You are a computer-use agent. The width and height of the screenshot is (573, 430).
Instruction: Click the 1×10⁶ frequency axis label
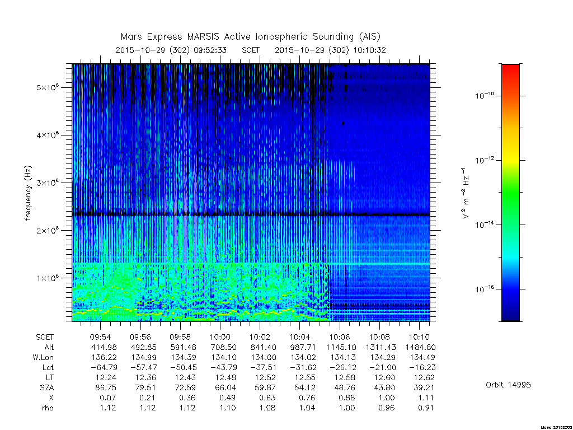point(48,278)
